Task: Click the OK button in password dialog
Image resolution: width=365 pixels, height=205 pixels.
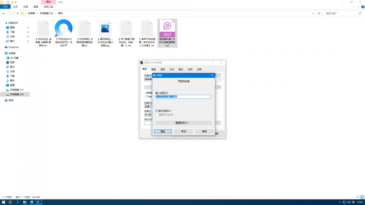Action: [163, 131]
